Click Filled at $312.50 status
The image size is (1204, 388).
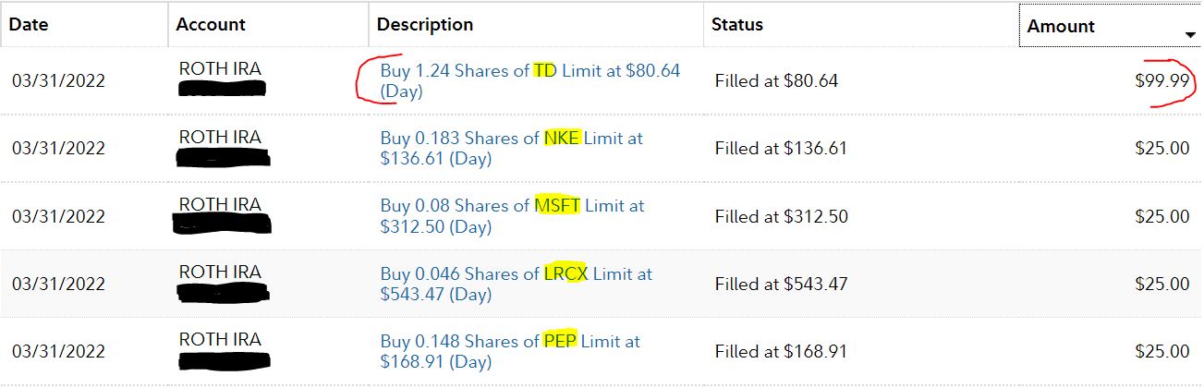[x=781, y=216]
